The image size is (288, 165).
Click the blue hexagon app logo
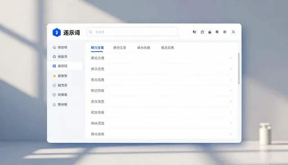57,32
